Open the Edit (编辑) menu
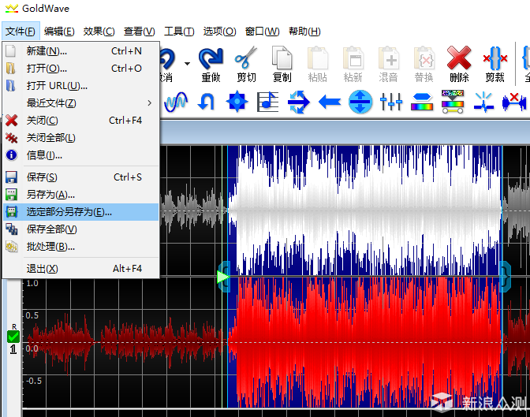Image resolution: width=530 pixels, height=417 pixels. pyautogui.click(x=59, y=32)
